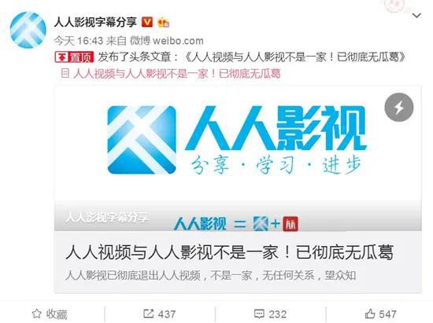Toggle the 收藏 favorite star

(50, 314)
